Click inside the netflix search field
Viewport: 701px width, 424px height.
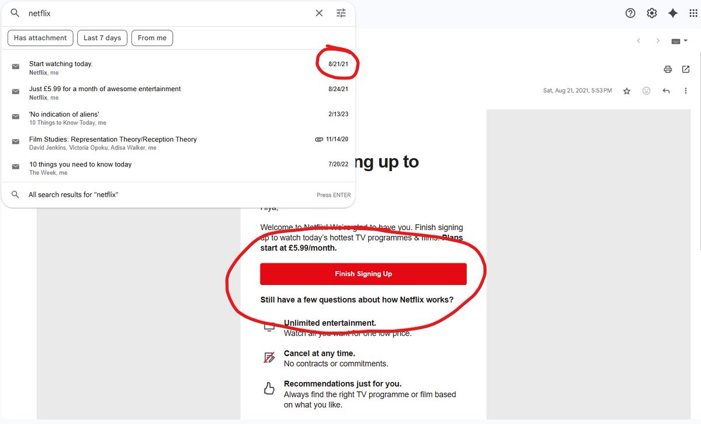pos(168,13)
